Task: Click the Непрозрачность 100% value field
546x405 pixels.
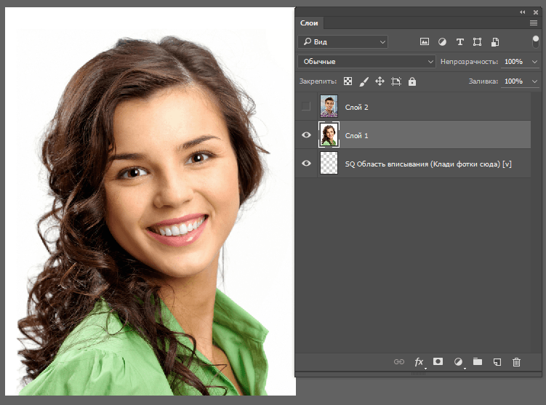Action: click(514, 62)
